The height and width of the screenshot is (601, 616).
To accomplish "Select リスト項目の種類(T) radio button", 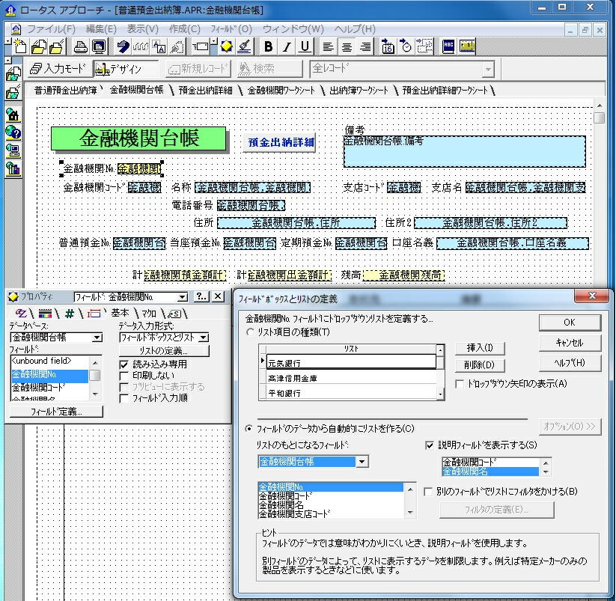I will click(250, 332).
